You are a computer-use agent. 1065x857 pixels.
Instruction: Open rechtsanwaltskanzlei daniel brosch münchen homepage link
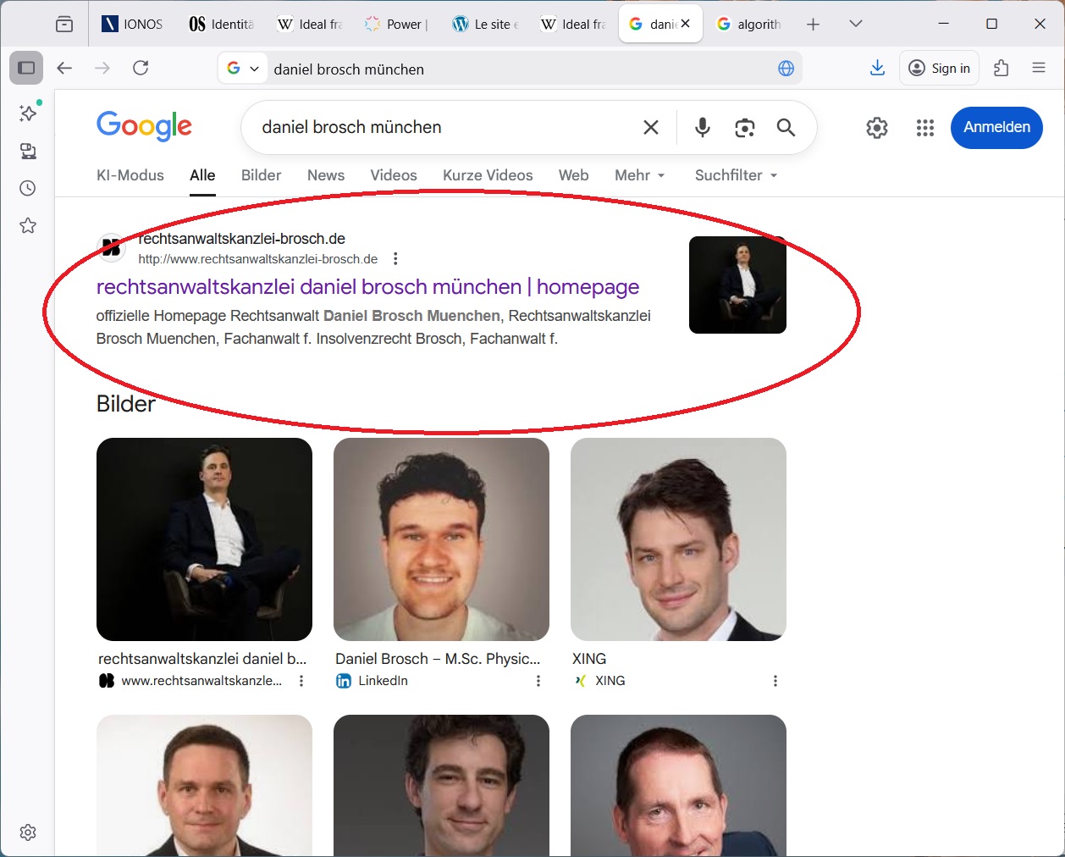(367, 287)
